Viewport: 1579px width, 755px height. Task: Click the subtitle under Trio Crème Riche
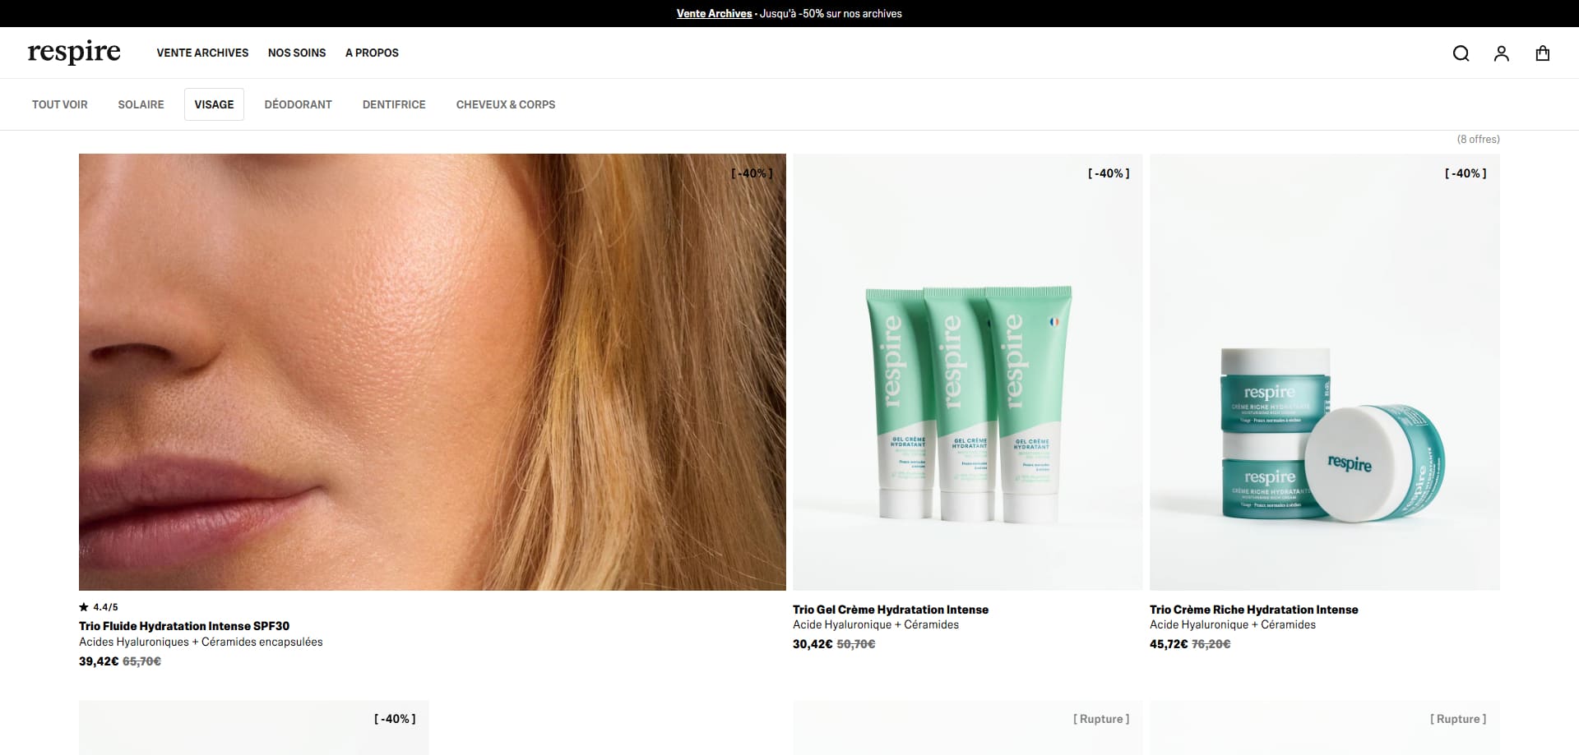click(x=1233, y=624)
